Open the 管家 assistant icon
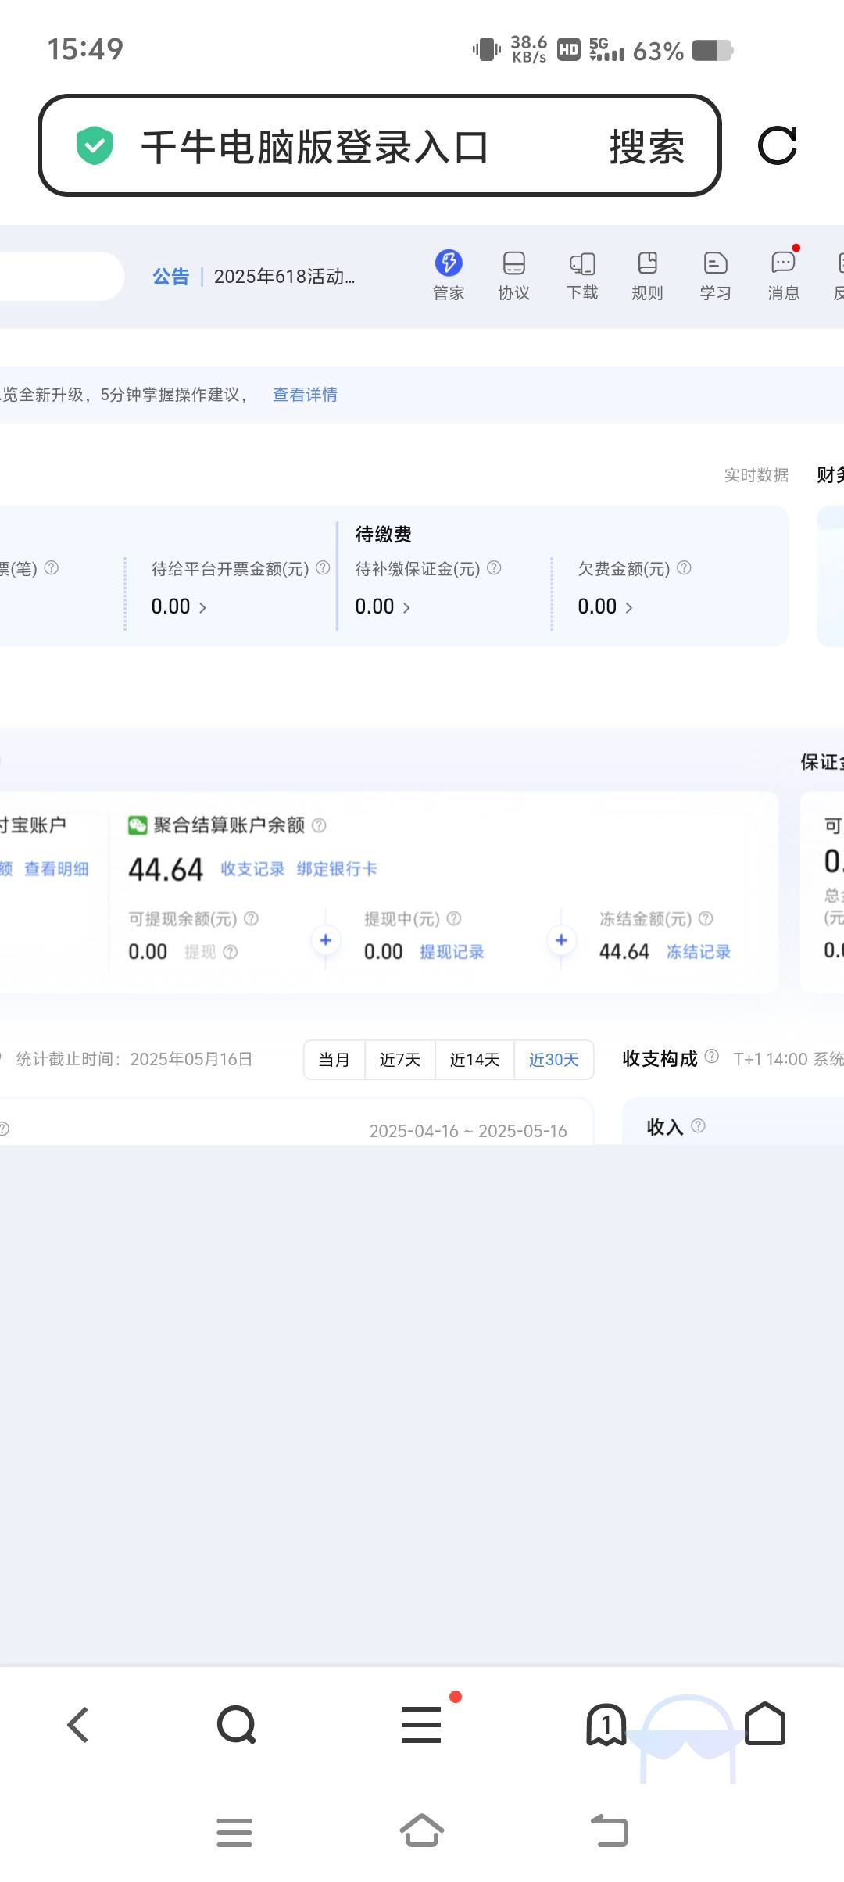Image resolution: width=844 pixels, height=1882 pixels. point(449,274)
